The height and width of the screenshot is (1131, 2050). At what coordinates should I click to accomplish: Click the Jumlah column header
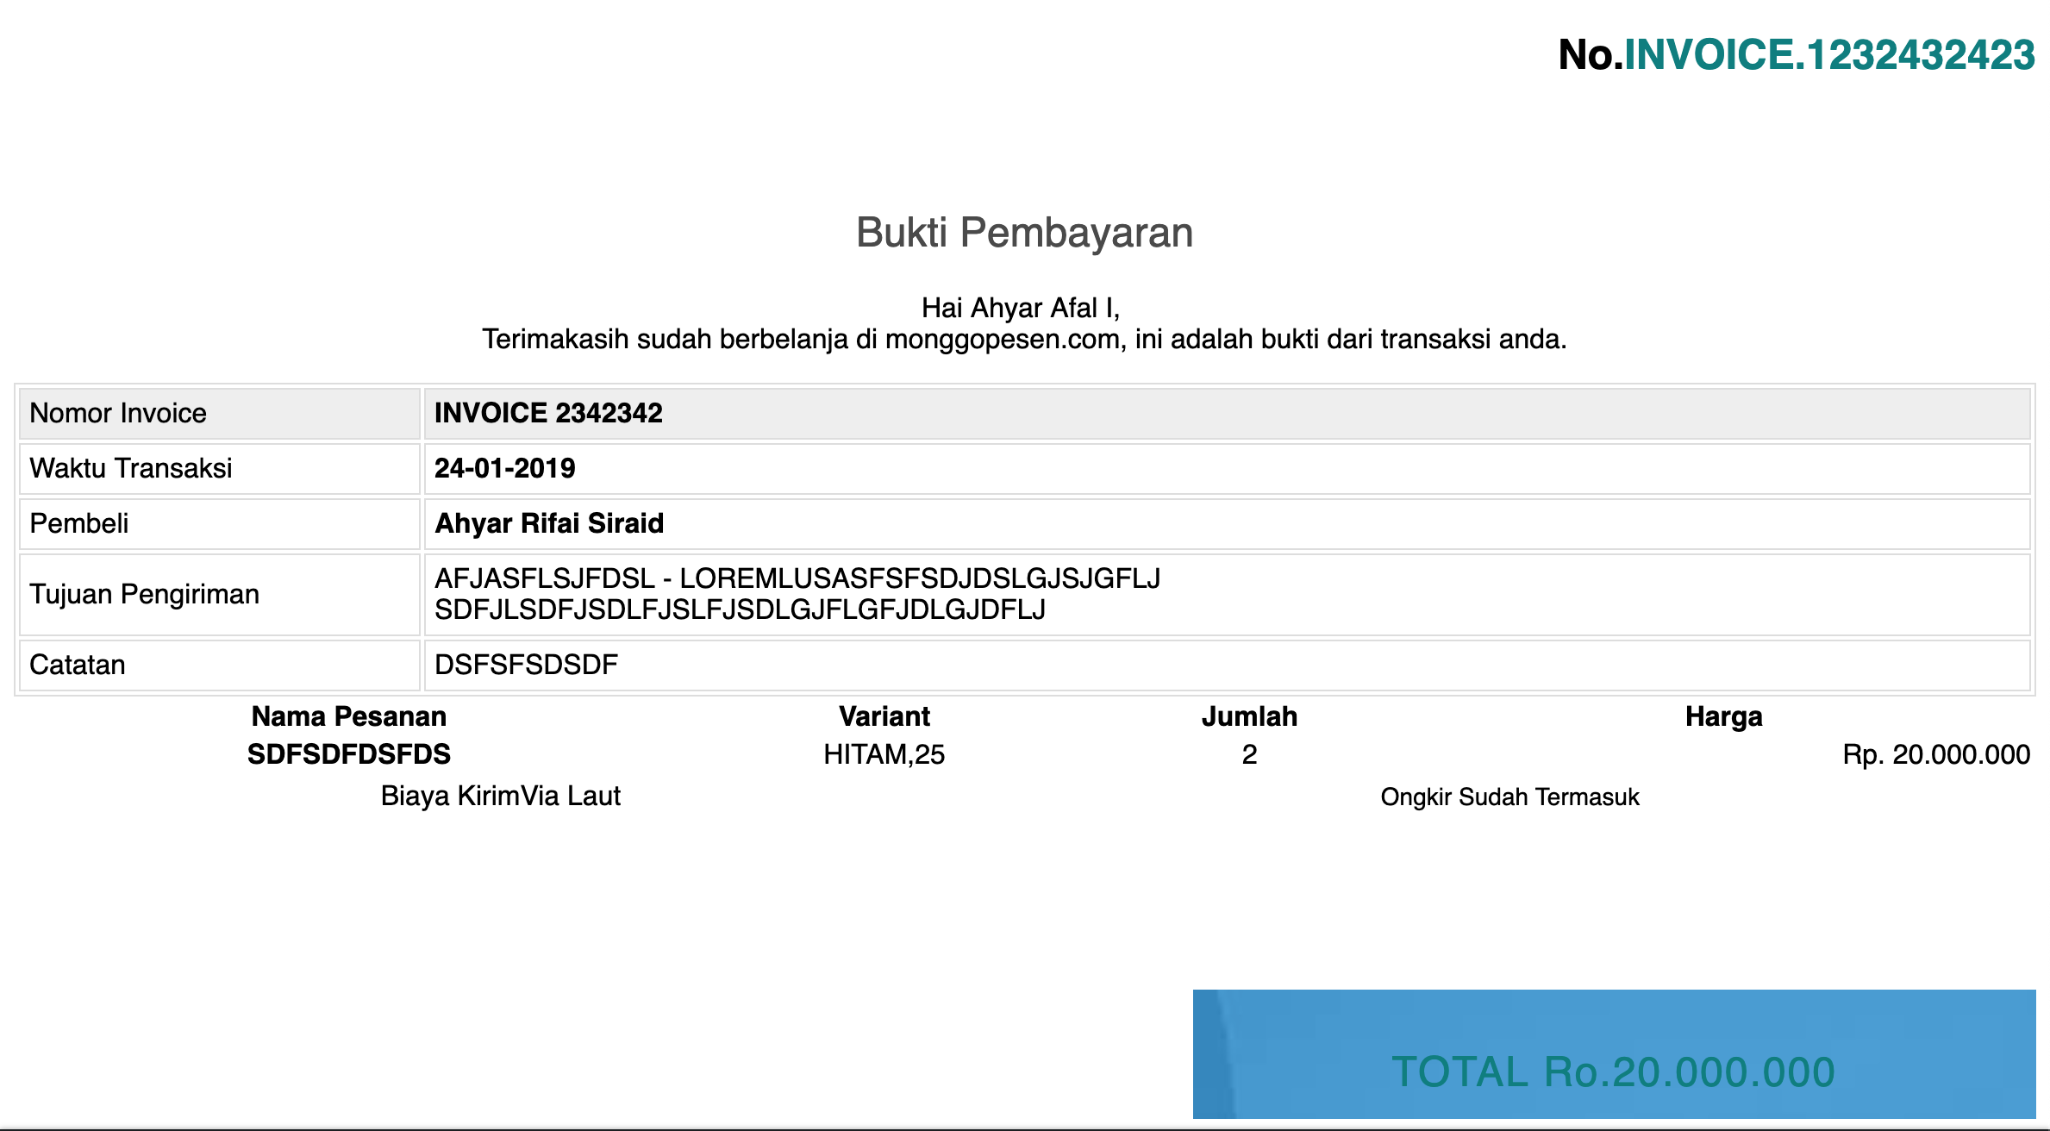click(1249, 716)
